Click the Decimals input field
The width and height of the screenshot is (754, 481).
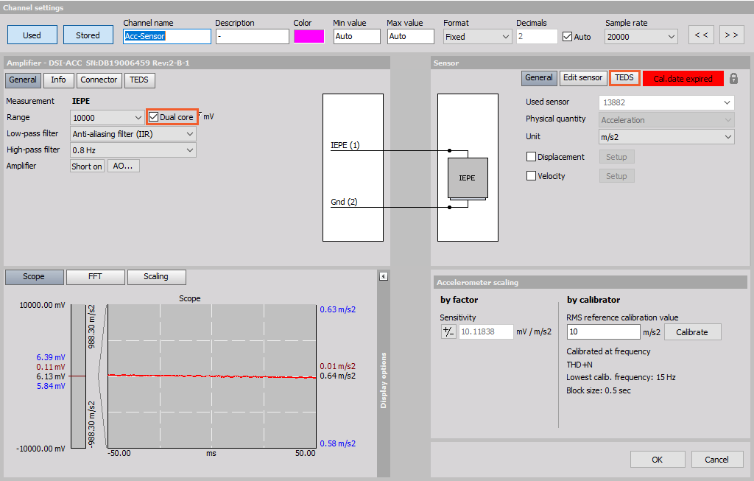click(x=537, y=37)
